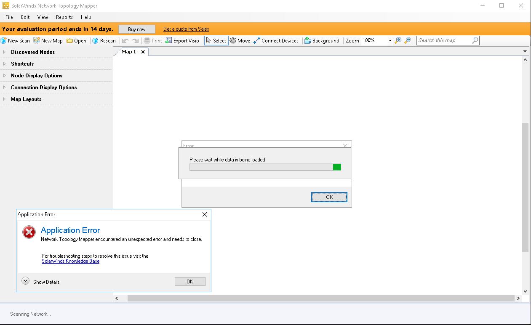Screen dimensions: 531x325
Task: Open SolarWinds Knowledge Base link
Action: tap(71, 261)
